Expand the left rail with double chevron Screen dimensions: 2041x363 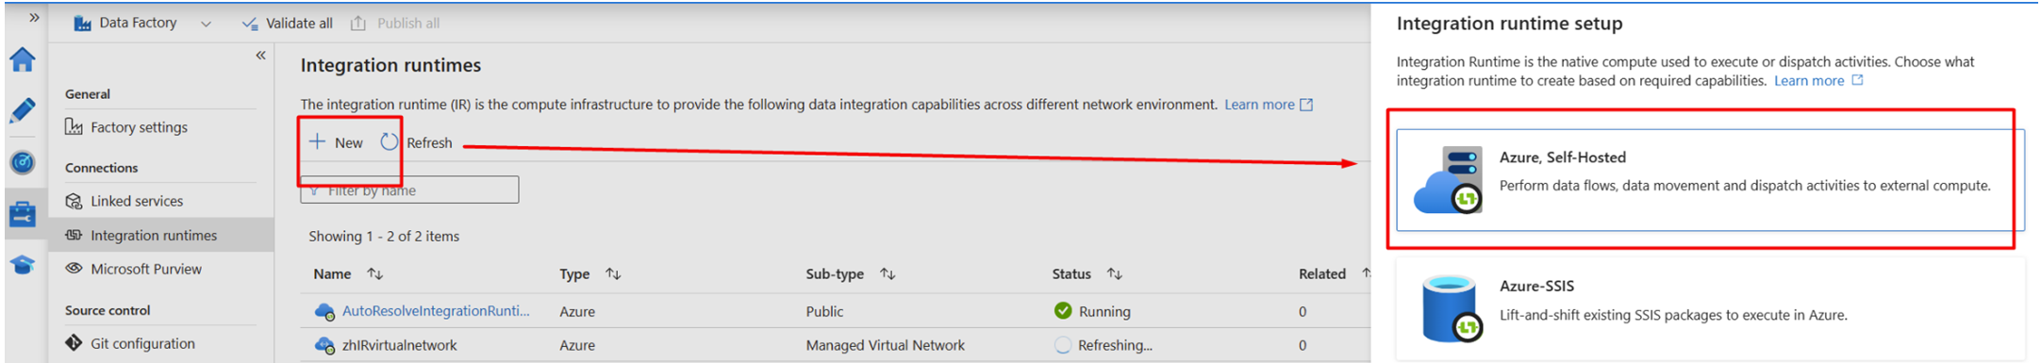[x=34, y=17]
